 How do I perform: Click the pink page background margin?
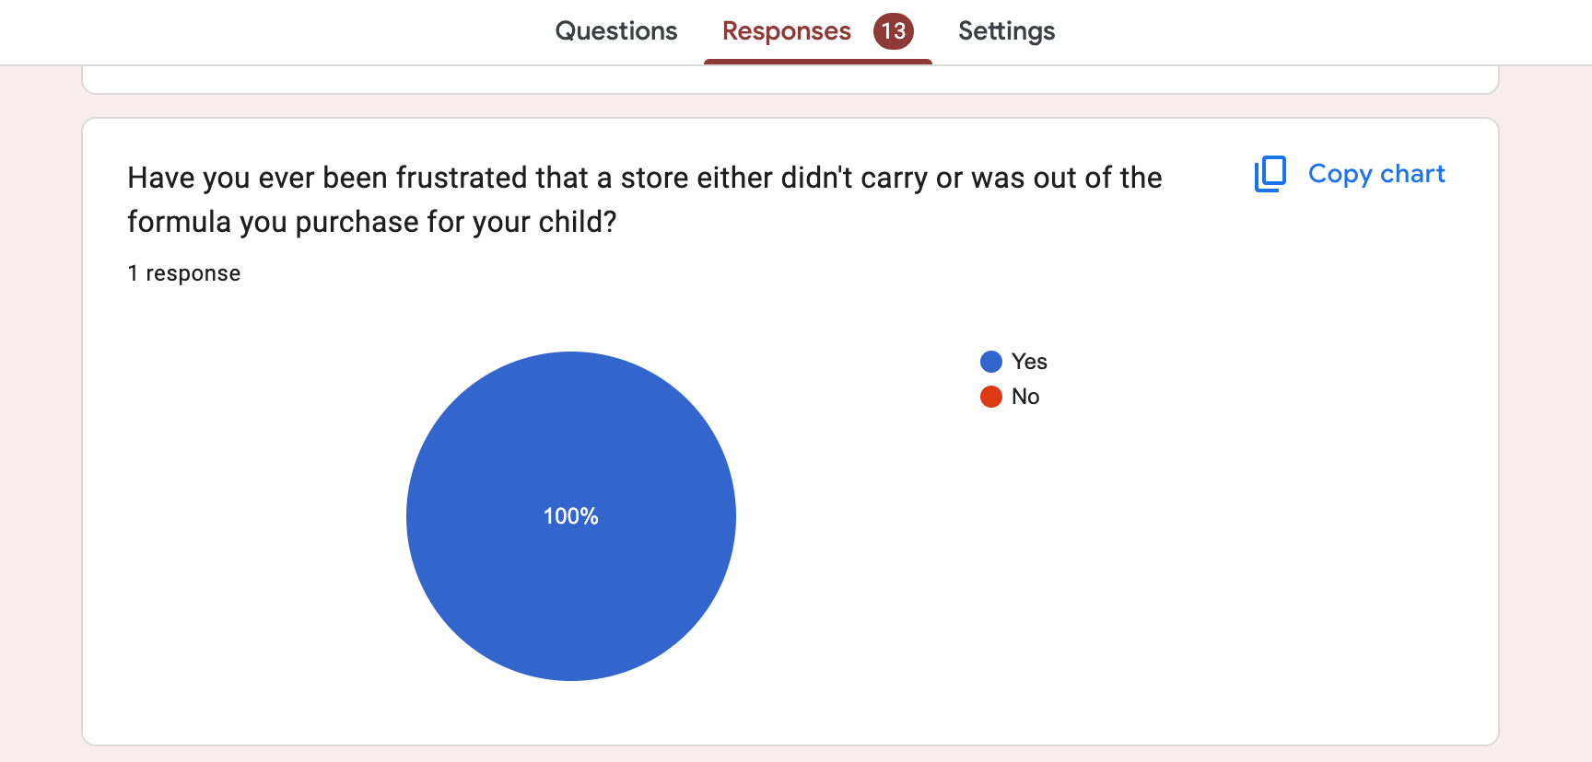(x=41, y=414)
